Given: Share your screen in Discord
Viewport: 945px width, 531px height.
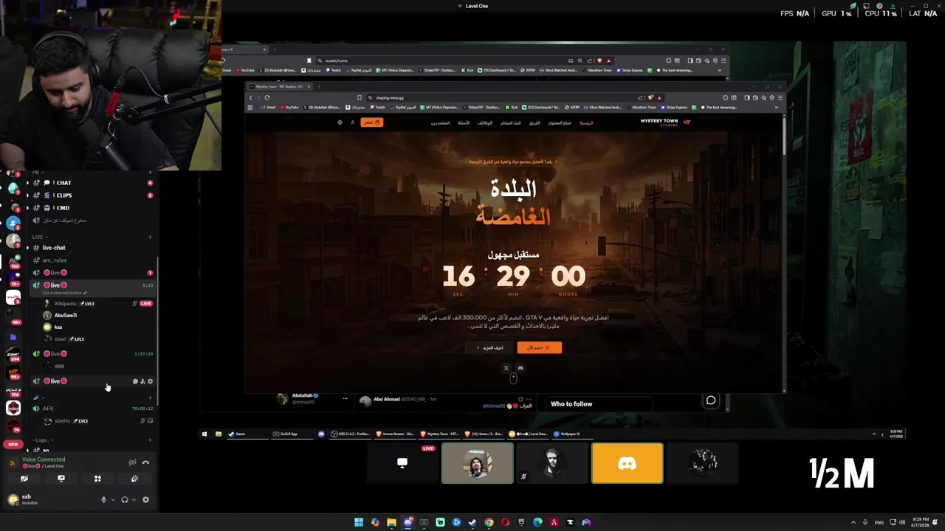Looking at the screenshot, I should click(x=61, y=479).
